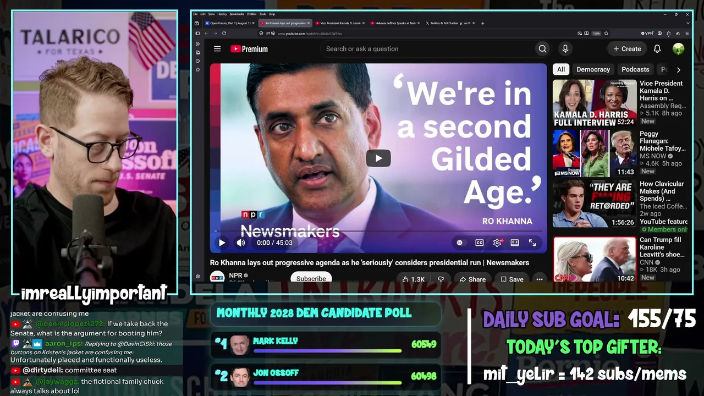Open the browser sidebar history clock
The width and height of the screenshot is (704, 396).
[197, 61]
